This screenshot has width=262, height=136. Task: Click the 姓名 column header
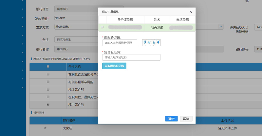tap(157, 20)
